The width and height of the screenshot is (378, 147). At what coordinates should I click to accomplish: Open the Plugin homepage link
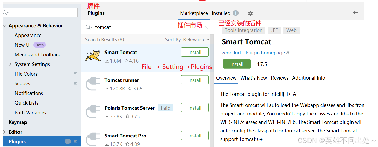coord(267,53)
